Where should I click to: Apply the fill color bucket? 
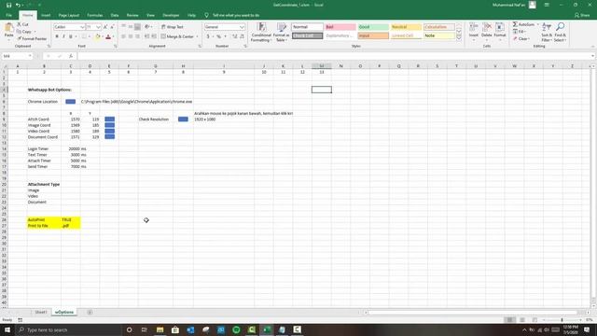tap(97, 36)
